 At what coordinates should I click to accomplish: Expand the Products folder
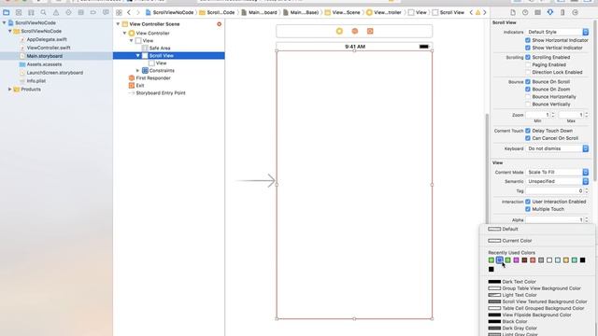[10, 90]
